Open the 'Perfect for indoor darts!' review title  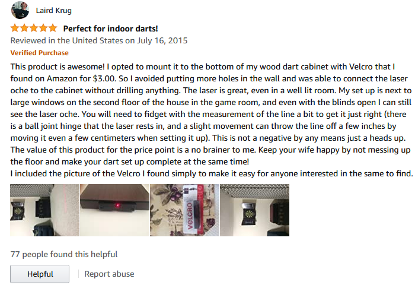pos(110,28)
